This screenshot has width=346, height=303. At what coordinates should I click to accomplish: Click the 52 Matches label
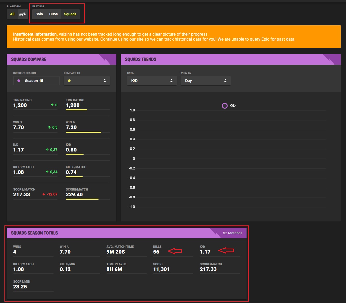[x=232, y=233]
